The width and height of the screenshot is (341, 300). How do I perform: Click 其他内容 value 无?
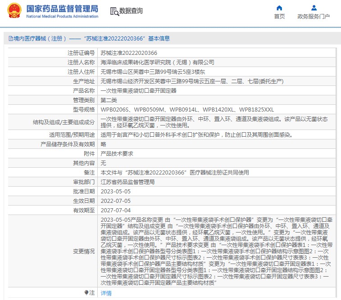(x=103, y=163)
